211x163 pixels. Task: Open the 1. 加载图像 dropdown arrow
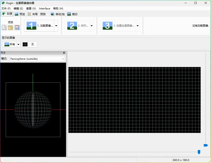56,26
